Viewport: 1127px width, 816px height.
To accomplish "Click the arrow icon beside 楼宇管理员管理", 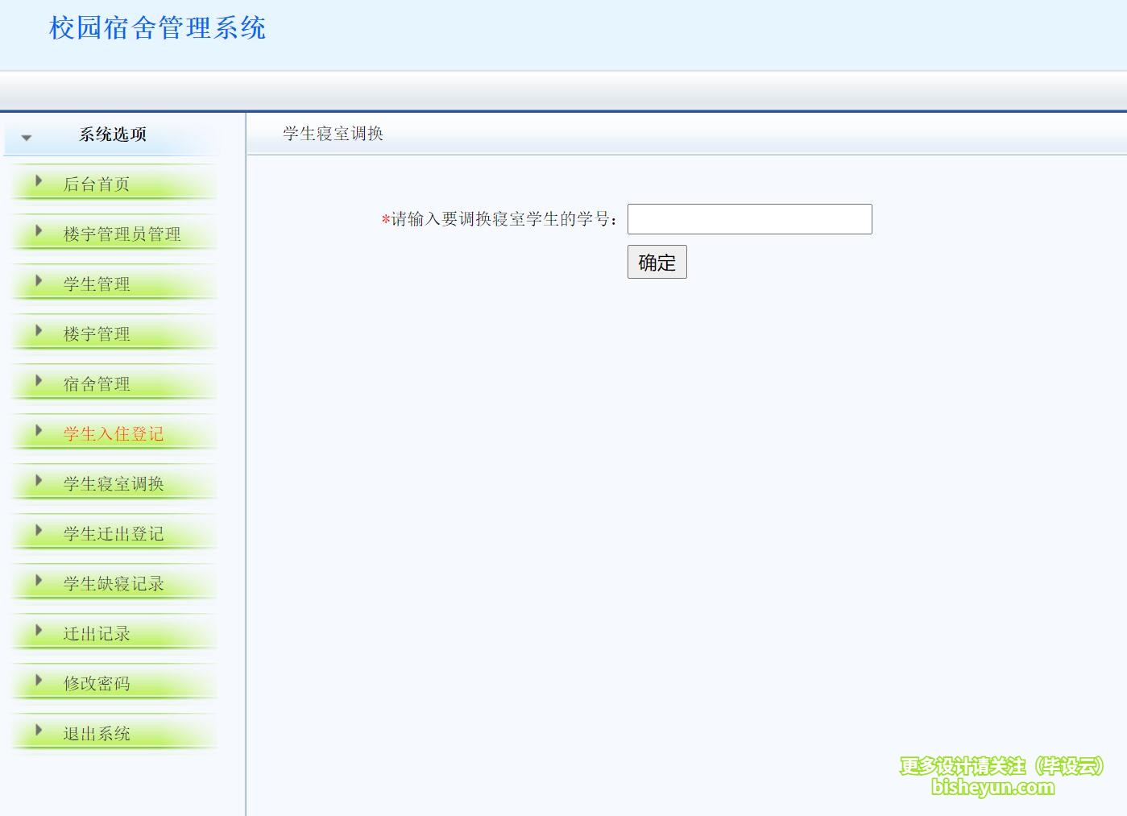I will 38,231.
